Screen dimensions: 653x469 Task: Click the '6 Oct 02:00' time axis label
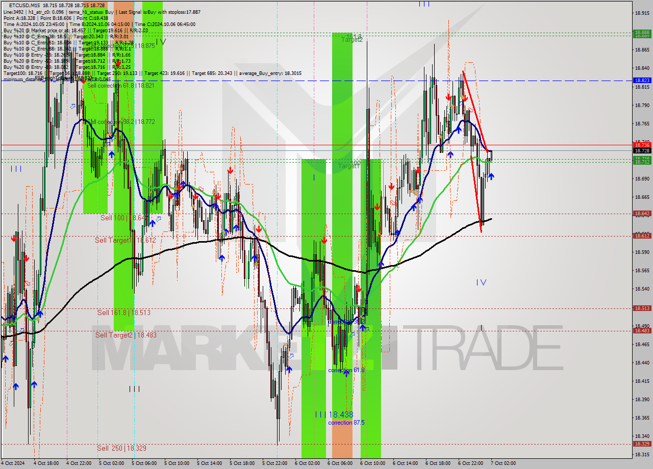pyautogui.click(x=307, y=464)
